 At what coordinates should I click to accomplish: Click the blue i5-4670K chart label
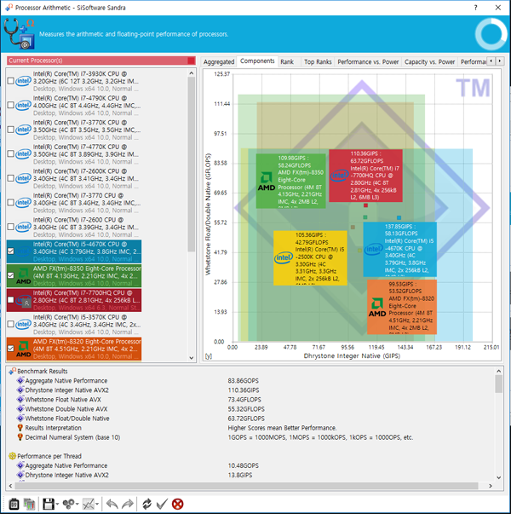coord(400,249)
